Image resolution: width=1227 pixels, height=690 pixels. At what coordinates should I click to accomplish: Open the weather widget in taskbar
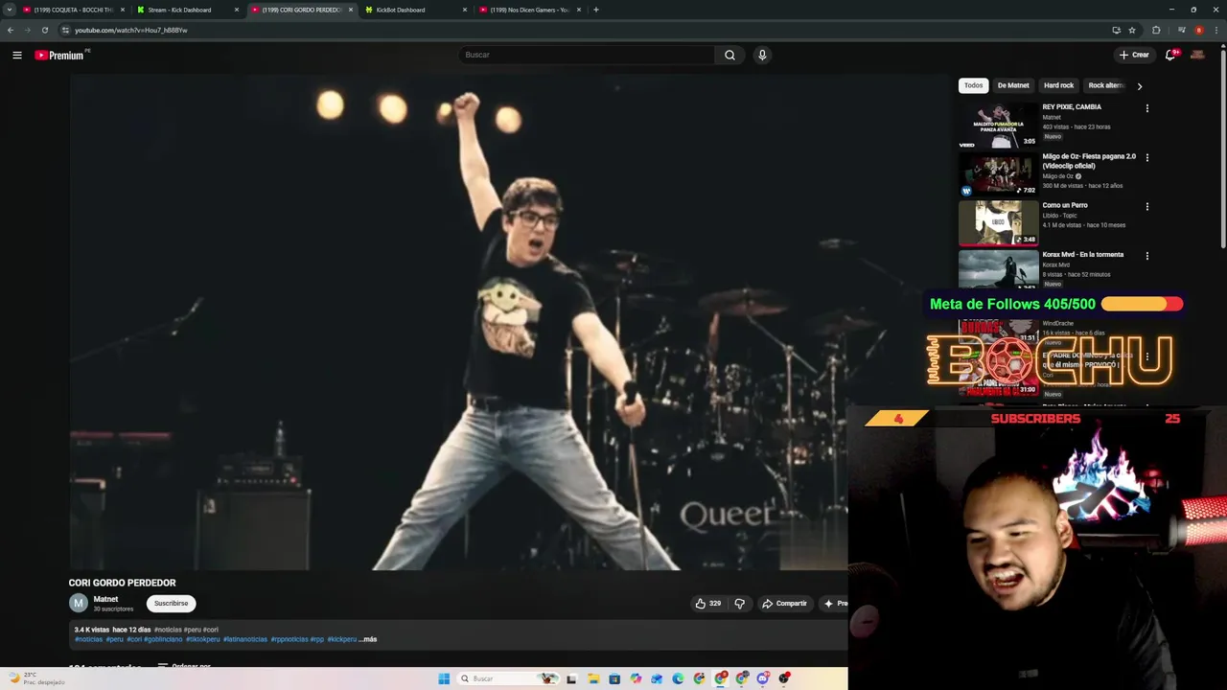point(36,678)
